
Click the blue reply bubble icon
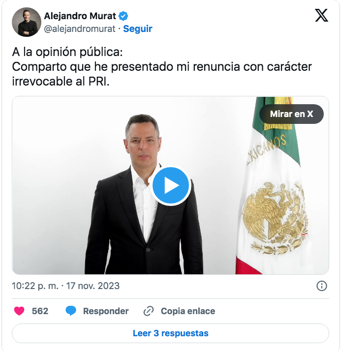tap(71, 311)
